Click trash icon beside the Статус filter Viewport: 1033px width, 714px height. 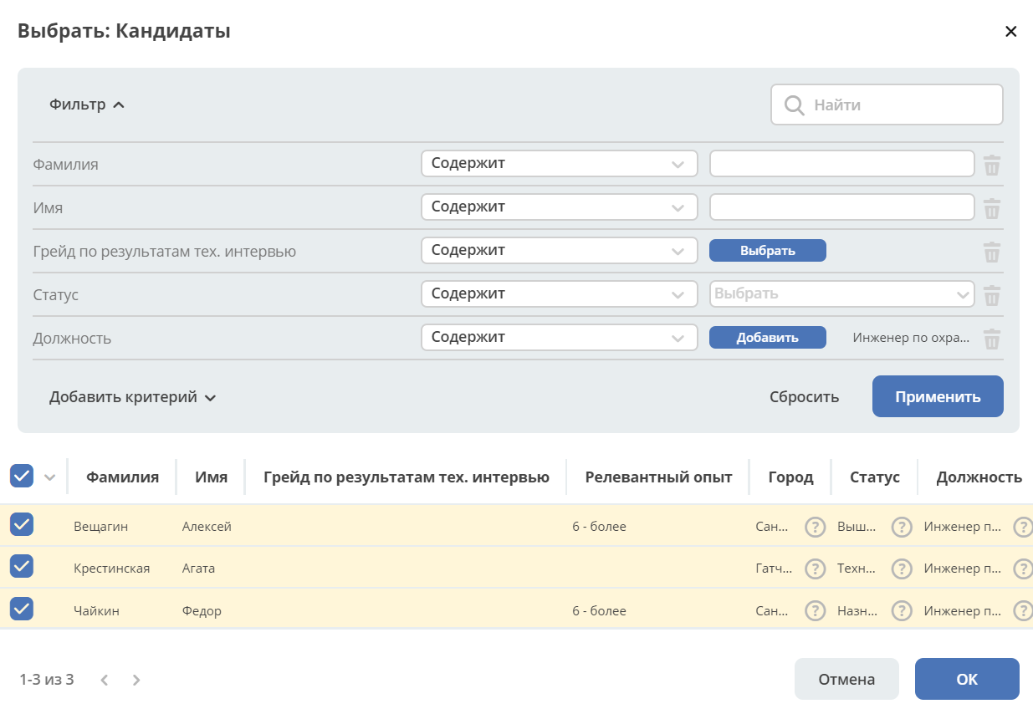pyautogui.click(x=991, y=295)
